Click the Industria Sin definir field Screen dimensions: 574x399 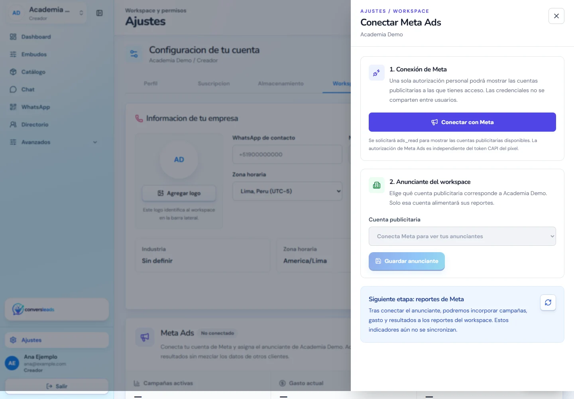pos(202,255)
